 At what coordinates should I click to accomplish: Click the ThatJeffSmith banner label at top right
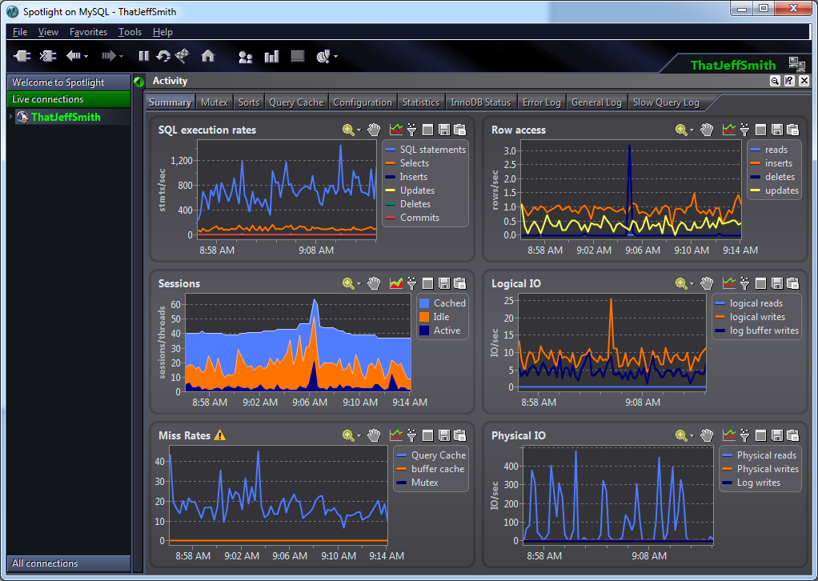(x=733, y=65)
